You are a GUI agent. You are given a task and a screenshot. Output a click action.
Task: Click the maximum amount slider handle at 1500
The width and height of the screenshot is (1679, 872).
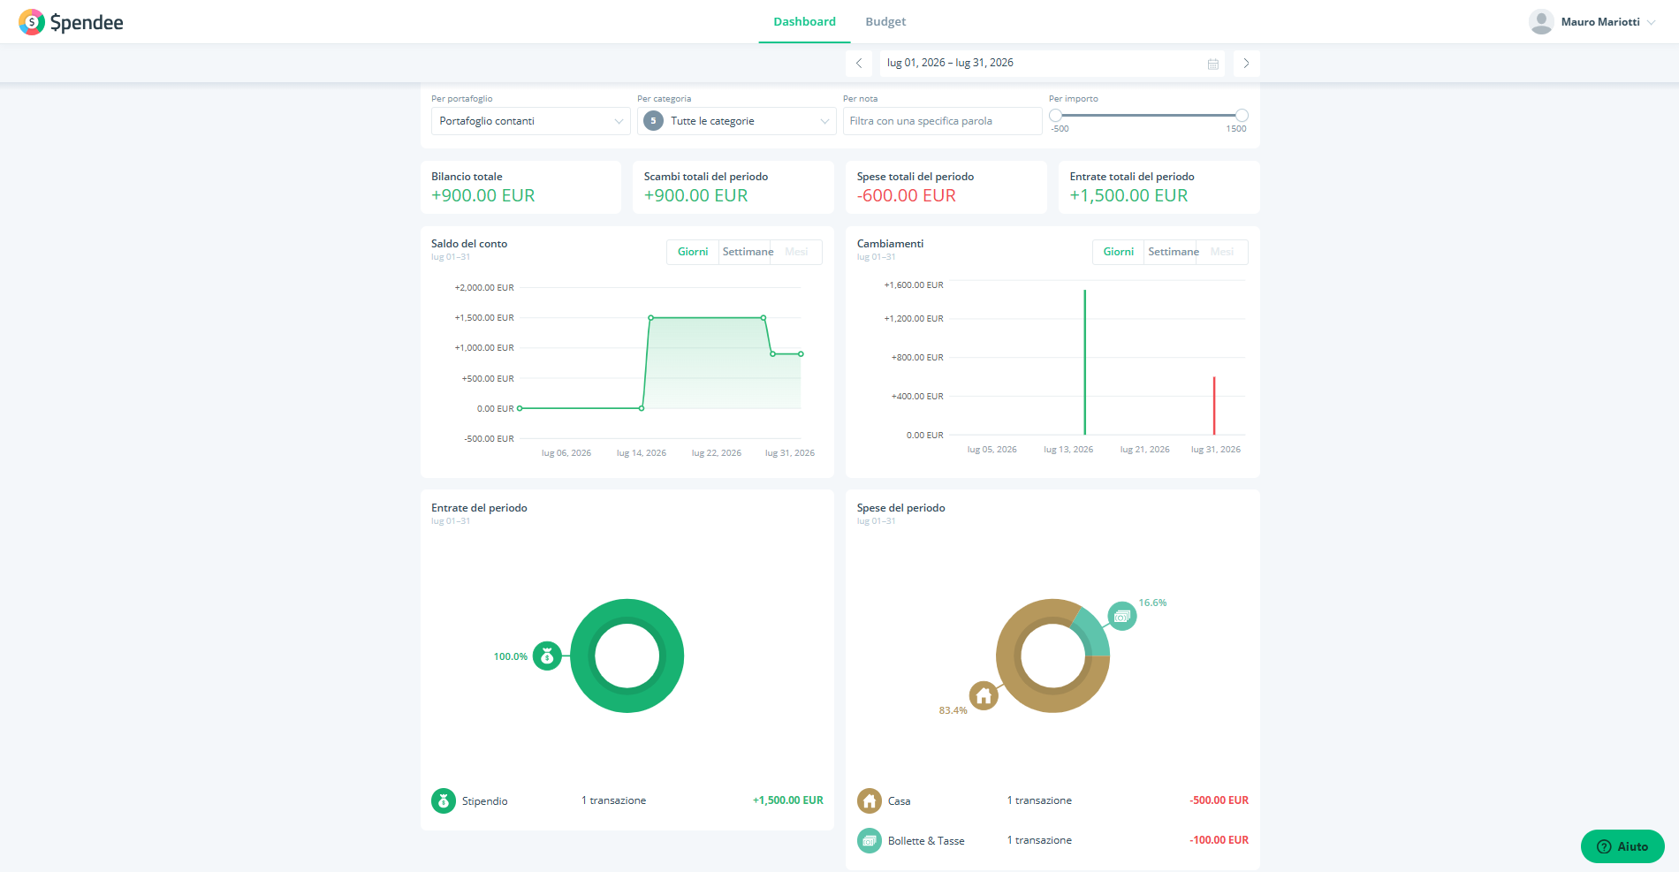coord(1242,115)
